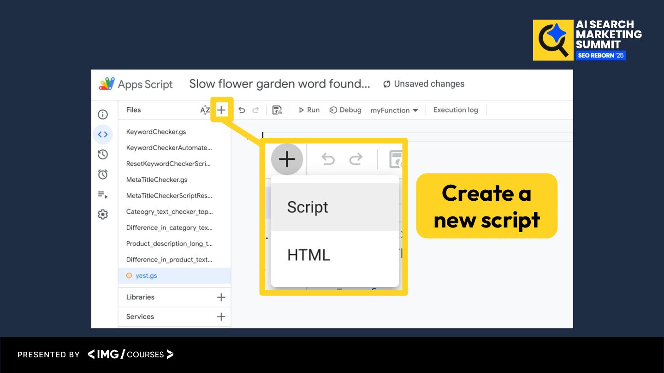Add a library with plus button
The height and width of the screenshot is (373, 664).
[221, 297]
